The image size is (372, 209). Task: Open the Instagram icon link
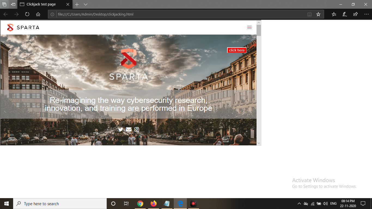tap(137, 130)
